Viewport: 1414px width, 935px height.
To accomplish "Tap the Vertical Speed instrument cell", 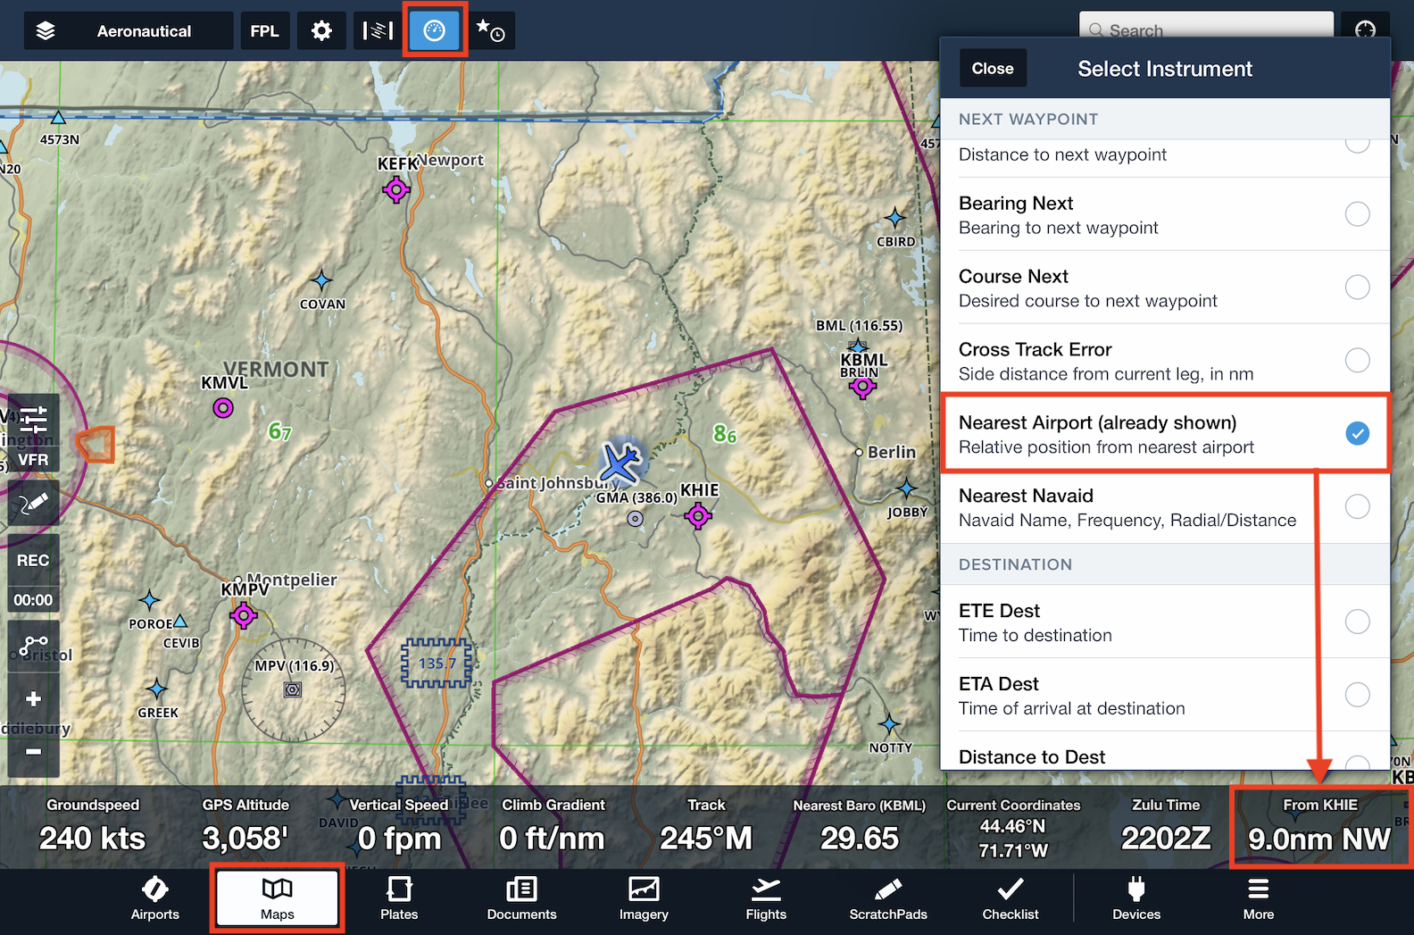I will [x=399, y=826].
